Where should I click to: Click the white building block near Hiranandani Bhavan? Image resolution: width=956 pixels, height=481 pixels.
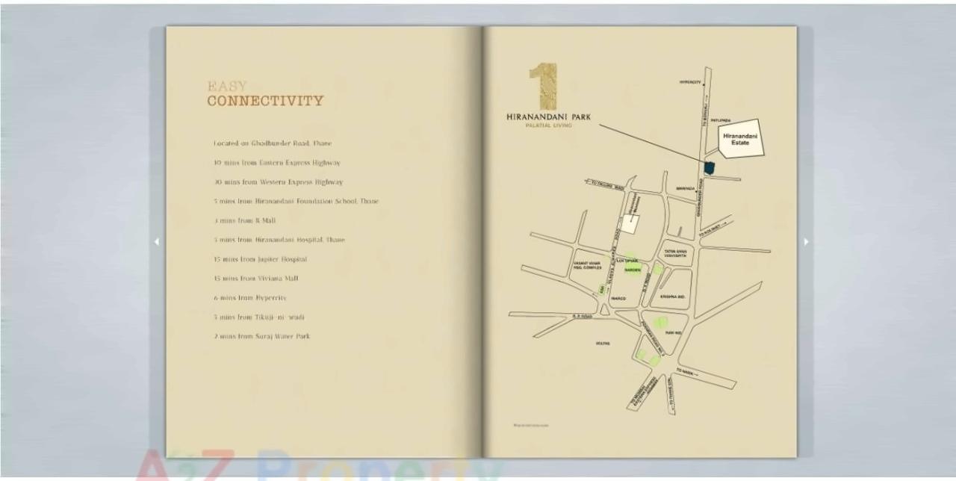click(x=630, y=222)
